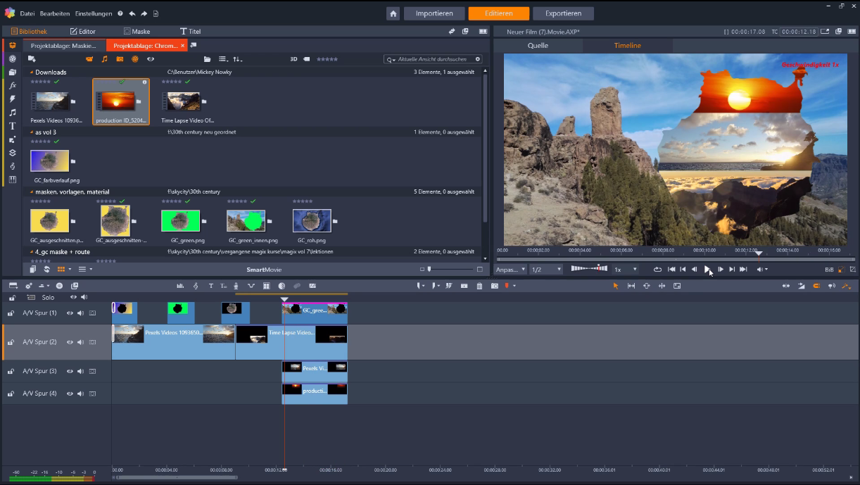The image size is (860, 485).
Task: Select the Titel (T) tool above the timeline
Action: [210, 286]
